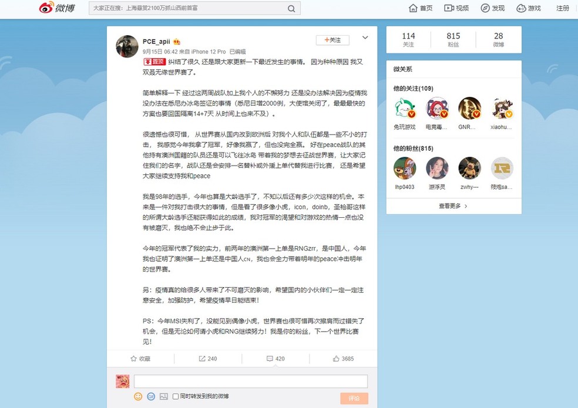Image resolution: width=578 pixels, height=408 pixels.
Task: Repost the post with 240 shares
Action: coord(208,359)
